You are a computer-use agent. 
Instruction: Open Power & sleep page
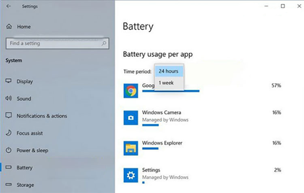pyautogui.click(x=32, y=151)
